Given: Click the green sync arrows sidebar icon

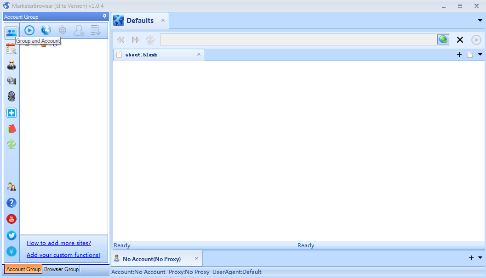Looking at the screenshot, I should pyautogui.click(x=11, y=144).
